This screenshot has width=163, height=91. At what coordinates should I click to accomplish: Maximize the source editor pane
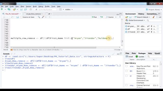click(120, 14)
